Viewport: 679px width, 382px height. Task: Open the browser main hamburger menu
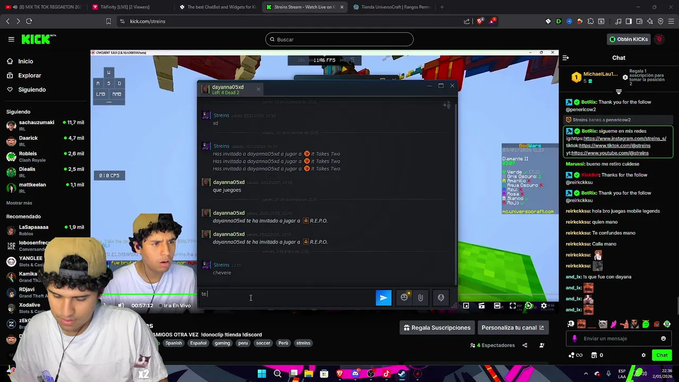[x=671, y=21]
